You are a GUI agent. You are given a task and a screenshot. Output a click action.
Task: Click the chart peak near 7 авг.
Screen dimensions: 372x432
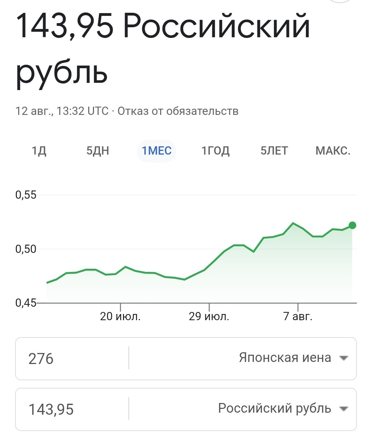(x=293, y=223)
